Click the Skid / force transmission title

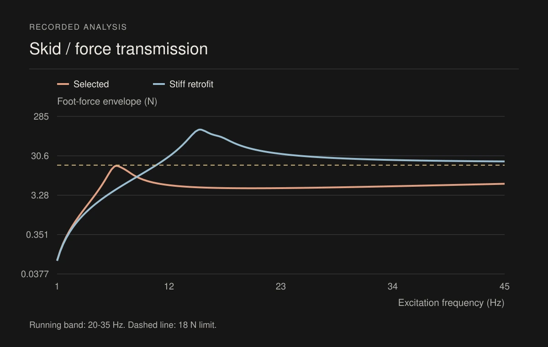click(119, 49)
